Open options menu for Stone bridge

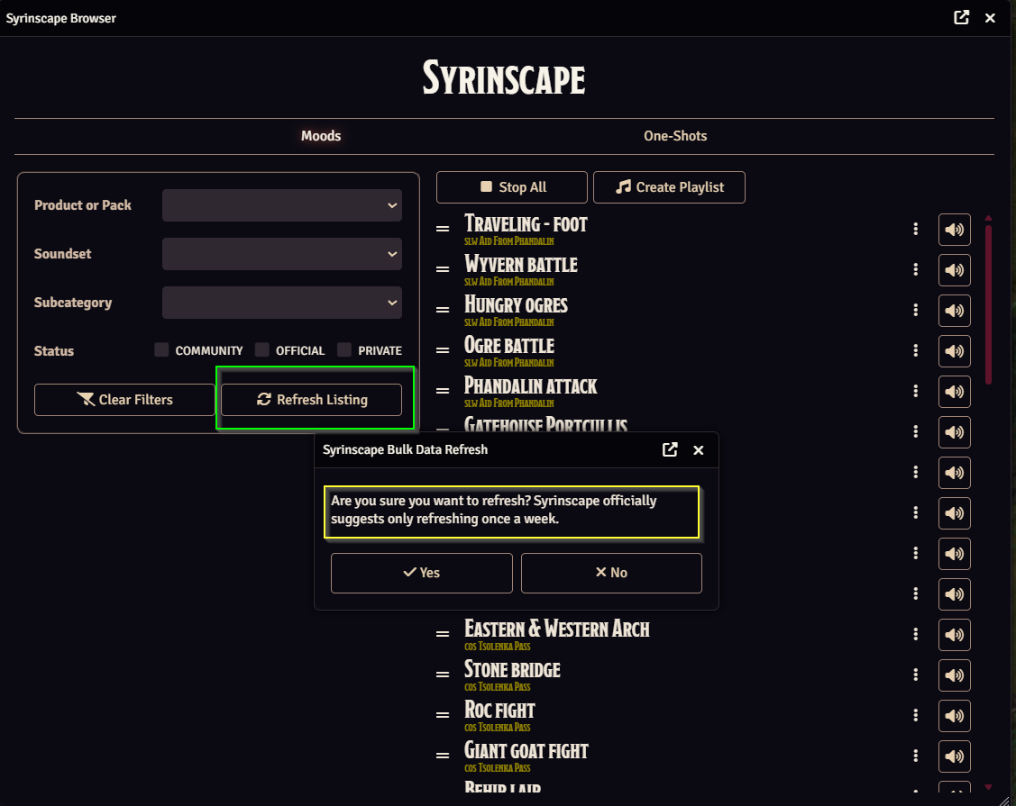coord(916,675)
